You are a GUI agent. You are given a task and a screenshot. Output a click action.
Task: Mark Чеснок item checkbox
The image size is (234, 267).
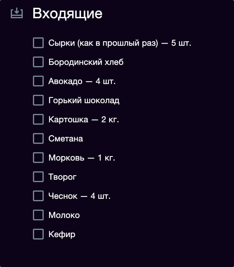click(38, 196)
